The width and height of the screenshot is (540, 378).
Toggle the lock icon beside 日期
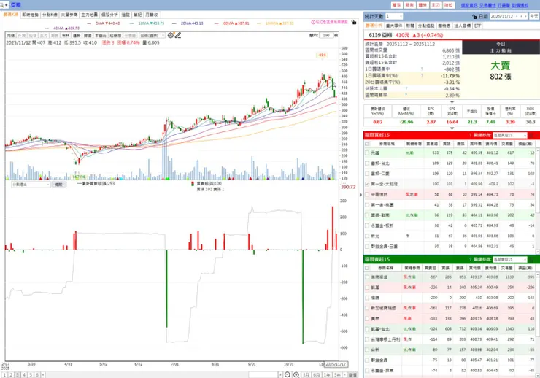pyautogui.click(x=474, y=16)
